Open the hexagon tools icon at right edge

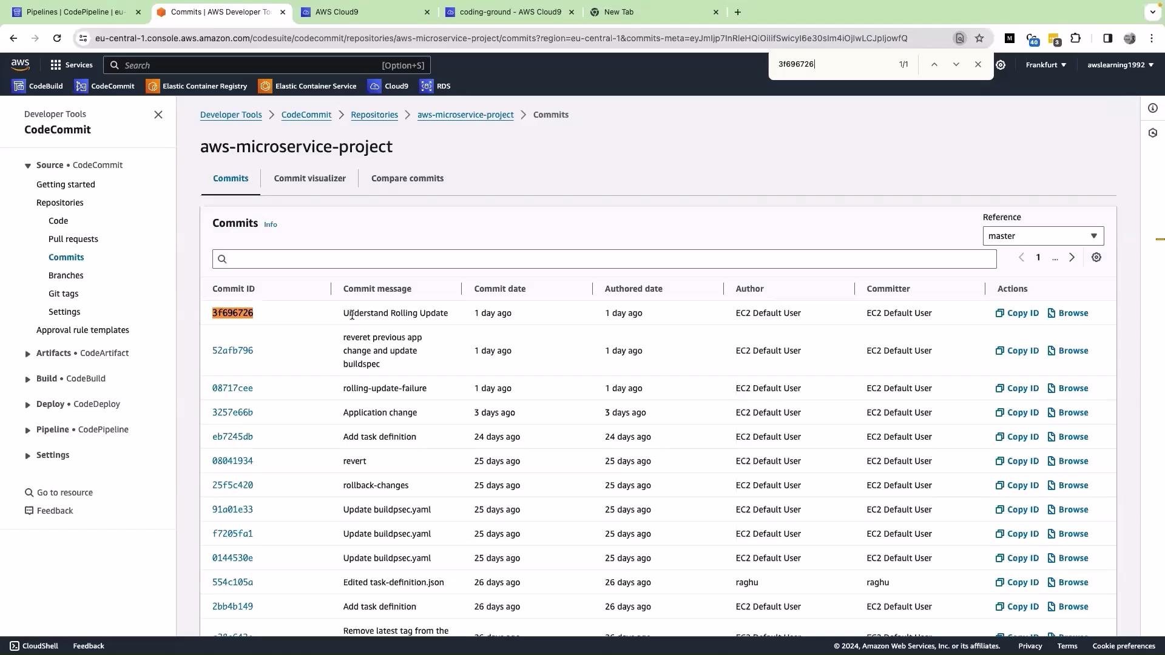(1153, 133)
